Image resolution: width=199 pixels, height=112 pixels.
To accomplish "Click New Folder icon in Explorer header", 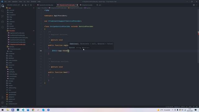I will click(x=25, y=5).
